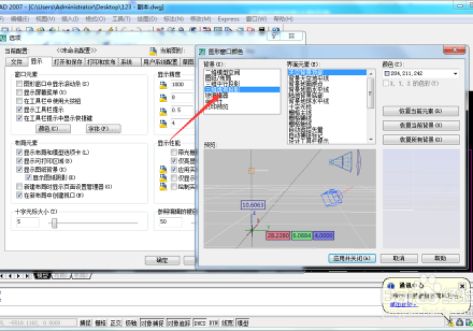Switch to the 文件 tab
The image size is (473, 331).
click(x=17, y=61)
